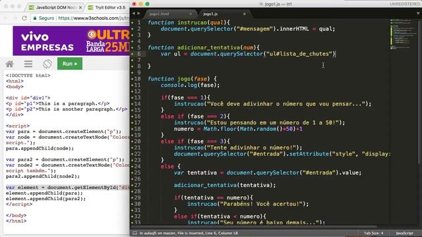The width and height of the screenshot is (422, 237).
Task: Click the 'adicionar_tentativa(tentativa);' call on line 27
Action: click(x=225, y=185)
